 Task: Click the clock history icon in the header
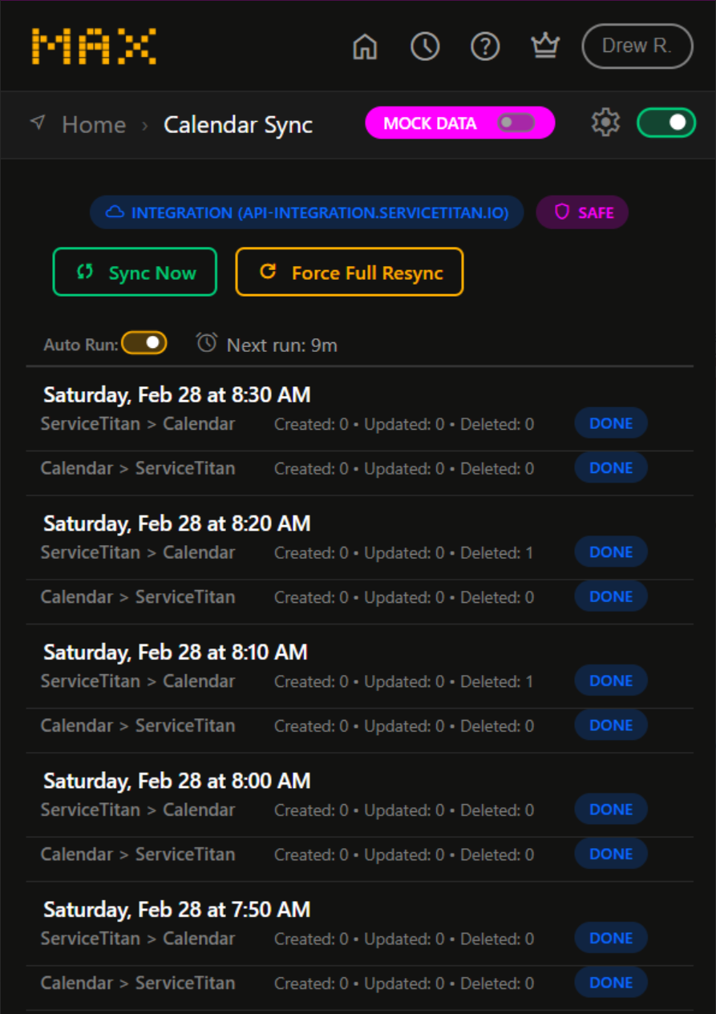point(425,46)
